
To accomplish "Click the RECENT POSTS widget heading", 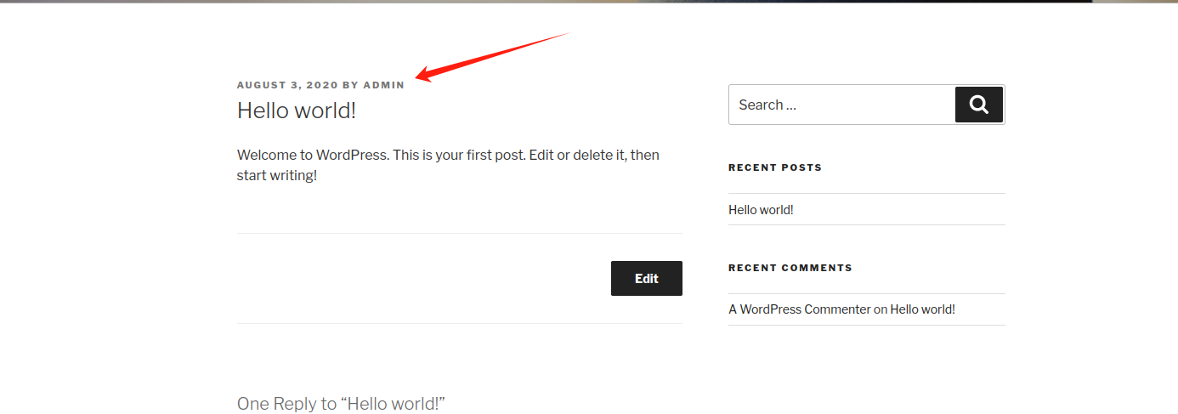I will tap(775, 167).
